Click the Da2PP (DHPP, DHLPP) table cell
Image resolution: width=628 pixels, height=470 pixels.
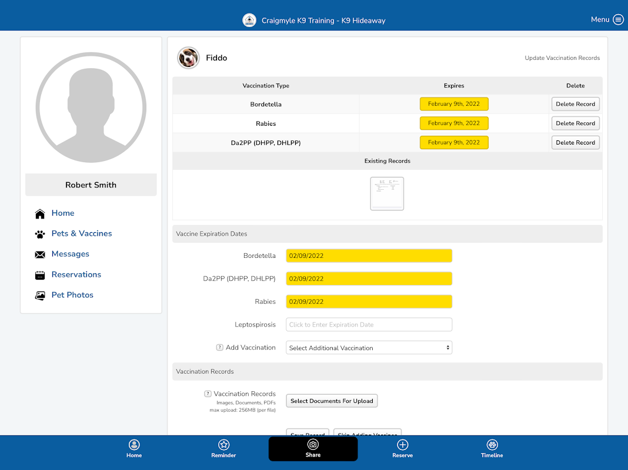[266, 142]
